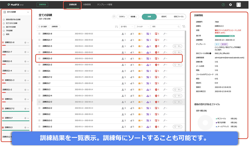Click the なし button in 訓練0521-5 row
Screen dimensions: 250x149
(177, 46)
